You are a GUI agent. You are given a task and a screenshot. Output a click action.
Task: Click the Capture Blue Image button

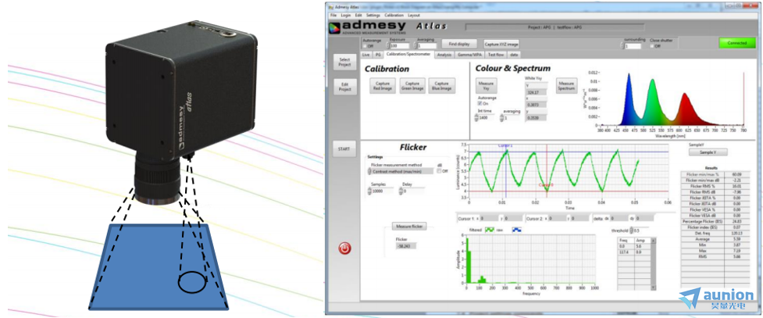coord(442,86)
